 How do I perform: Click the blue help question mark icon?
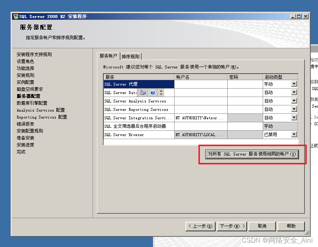(153, 93)
